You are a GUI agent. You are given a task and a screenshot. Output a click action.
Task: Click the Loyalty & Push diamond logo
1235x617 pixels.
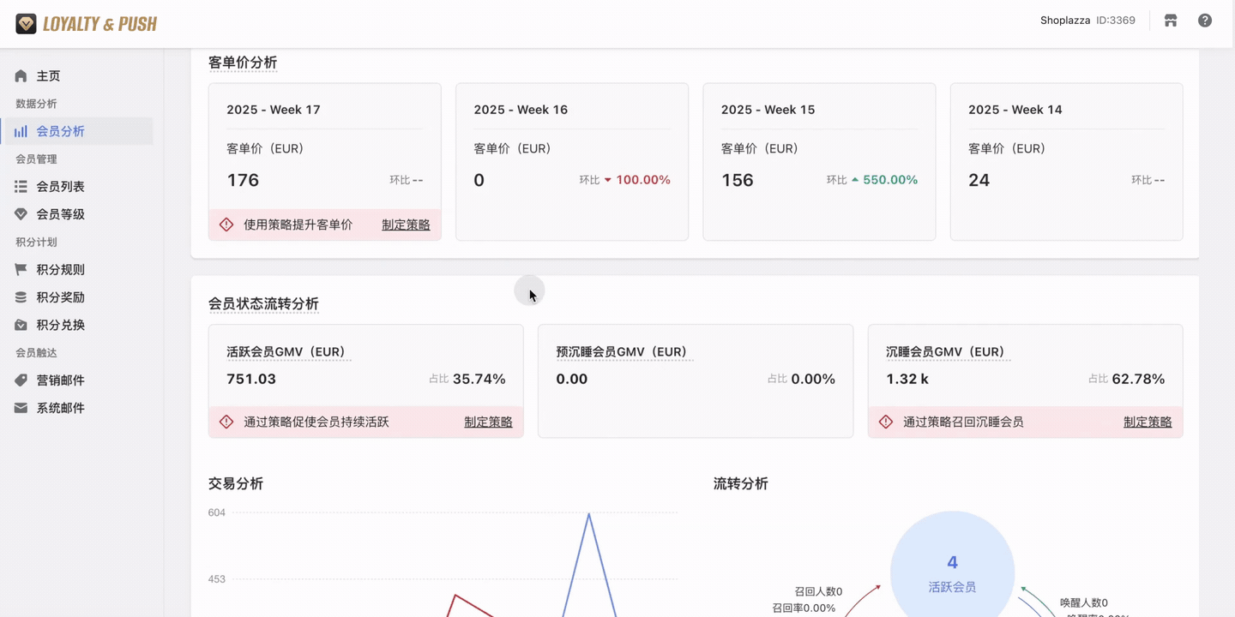[27, 23]
